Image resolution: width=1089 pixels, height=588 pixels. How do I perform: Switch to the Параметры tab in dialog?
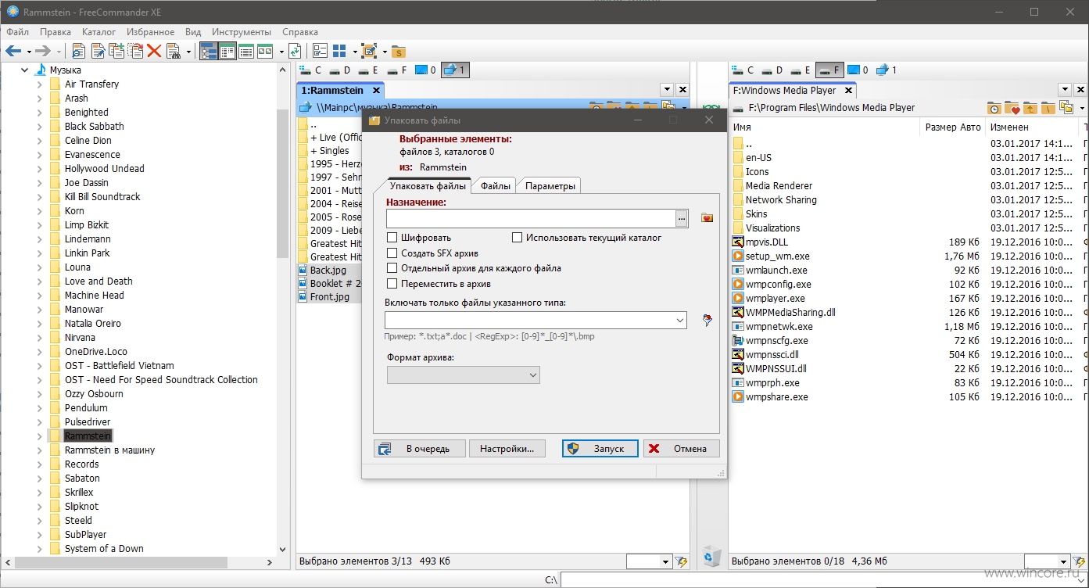550,185
